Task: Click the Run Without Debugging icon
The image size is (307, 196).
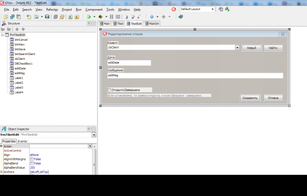Action: [x=101, y=17]
